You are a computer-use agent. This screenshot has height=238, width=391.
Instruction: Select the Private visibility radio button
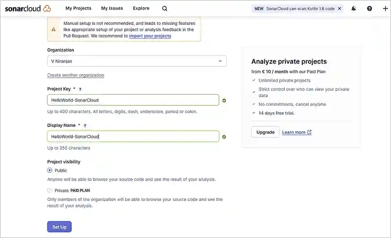pos(50,190)
